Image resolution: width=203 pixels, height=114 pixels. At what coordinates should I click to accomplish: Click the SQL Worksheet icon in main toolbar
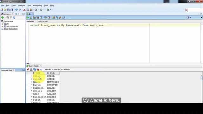(48, 10)
